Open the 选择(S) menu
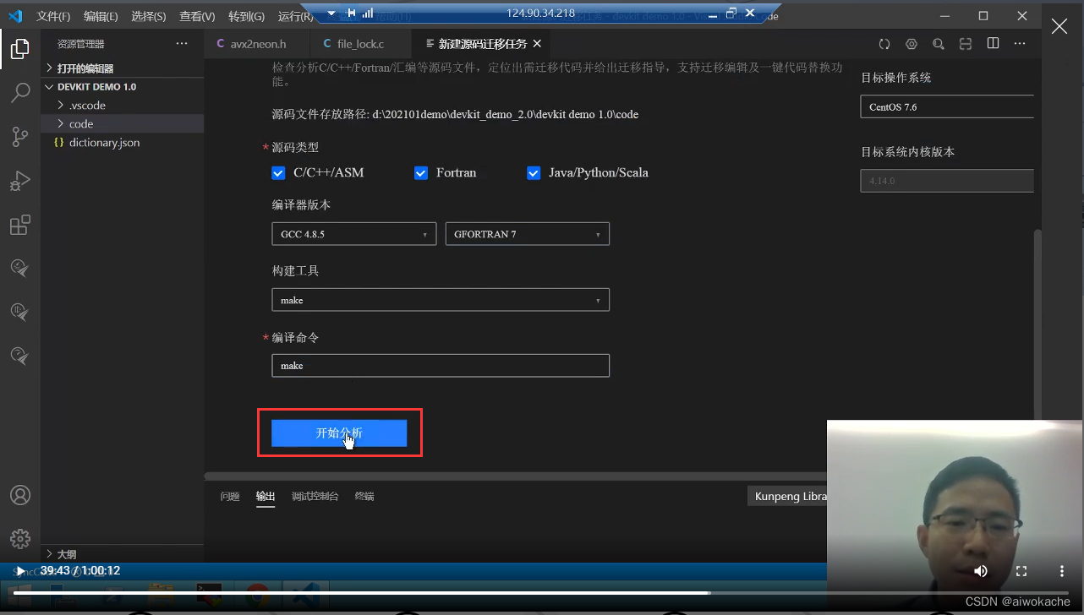1084x615 pixels. (x=149, y=16)
